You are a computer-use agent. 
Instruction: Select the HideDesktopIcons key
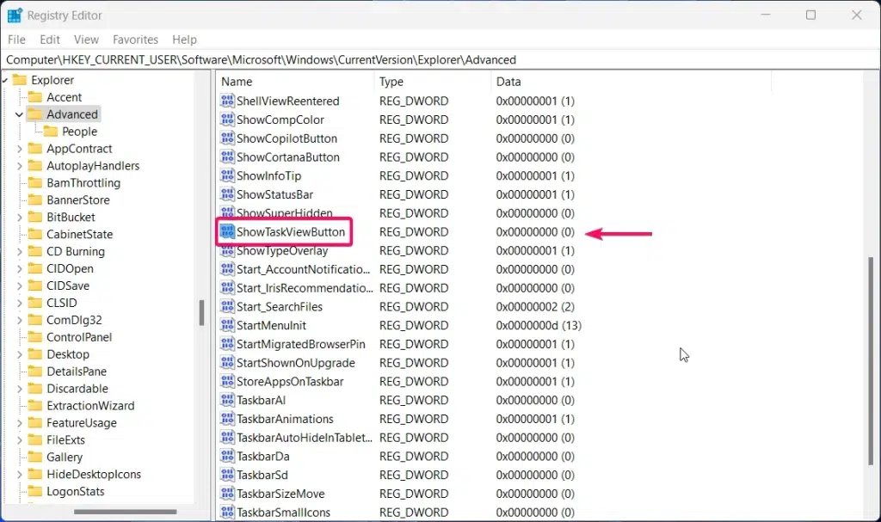coord(94,474)
